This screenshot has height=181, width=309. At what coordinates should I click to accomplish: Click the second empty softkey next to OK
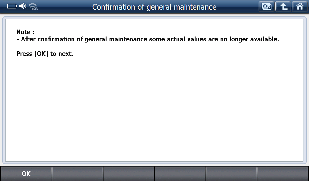tap(78, 174)
